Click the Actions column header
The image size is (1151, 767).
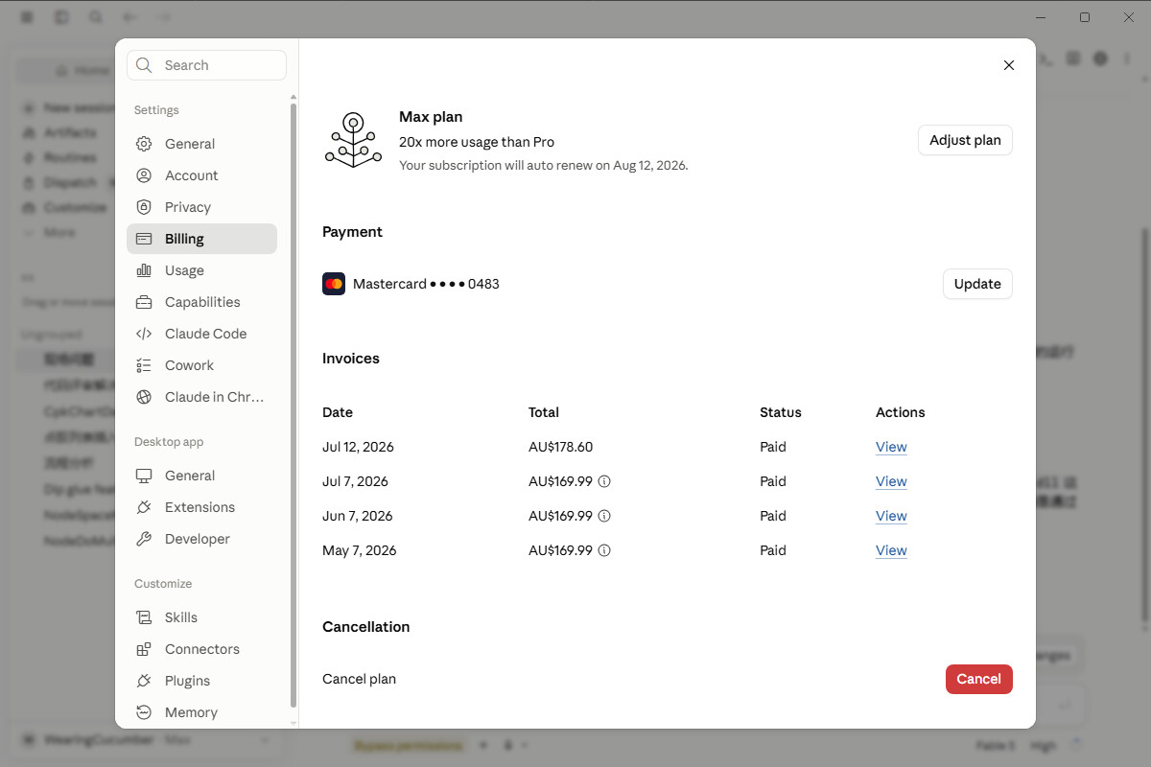tap(901, 412)
